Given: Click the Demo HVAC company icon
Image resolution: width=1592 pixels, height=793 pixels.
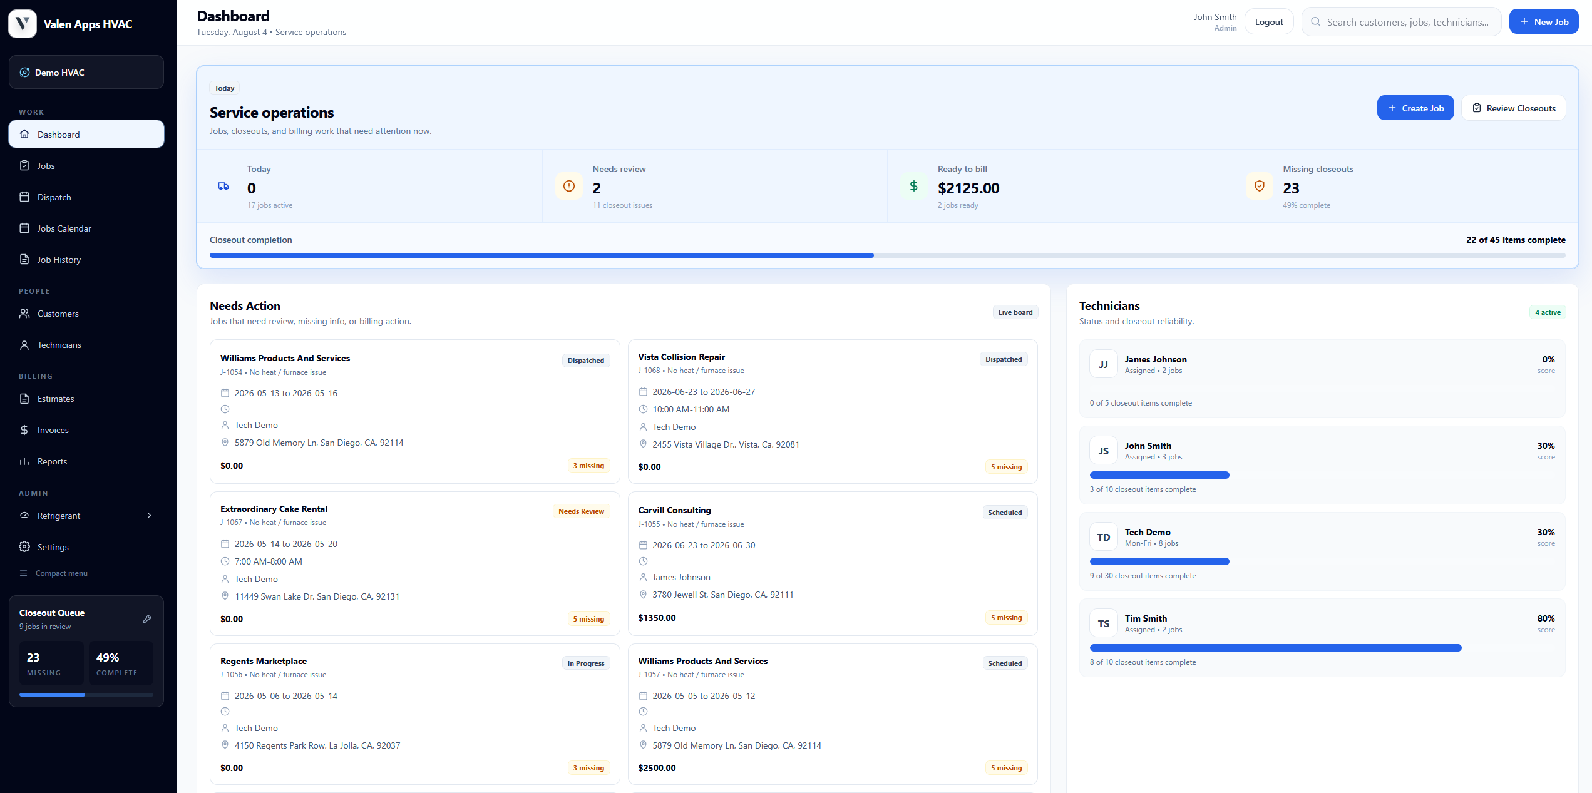Looking at the screenshot, I should tap(24, 72).
